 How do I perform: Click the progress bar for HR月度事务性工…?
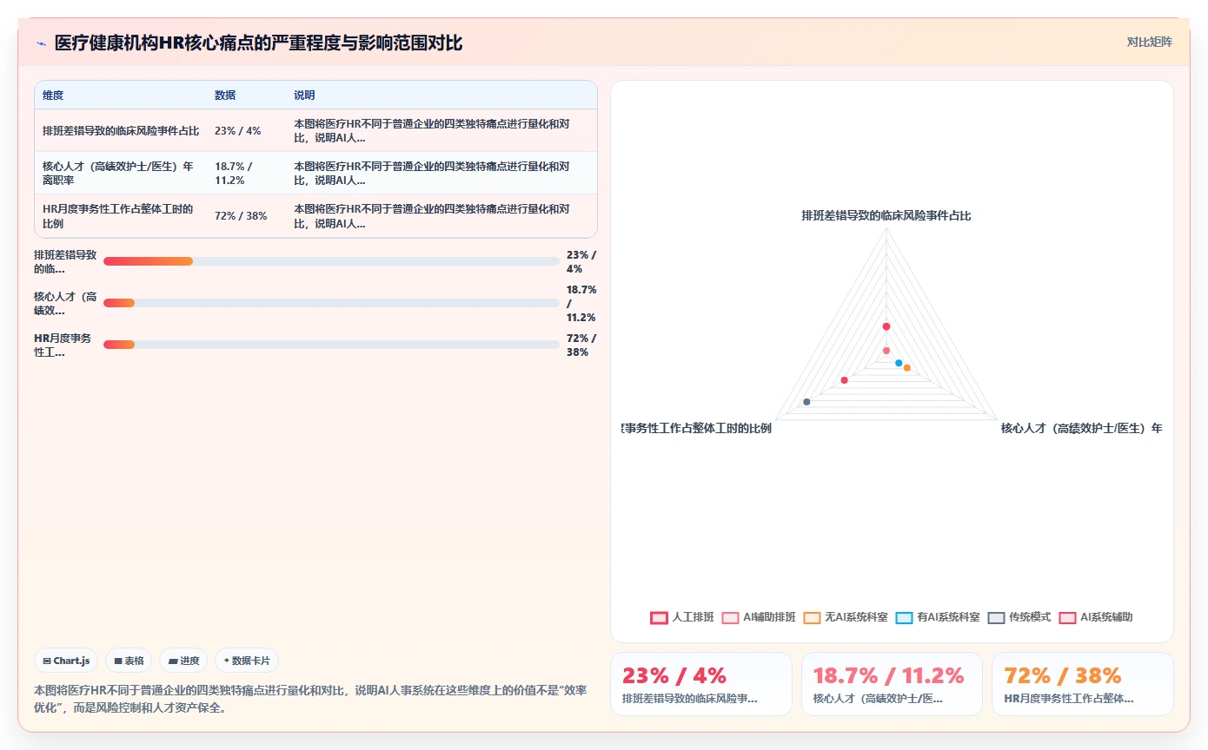(331, 345)
